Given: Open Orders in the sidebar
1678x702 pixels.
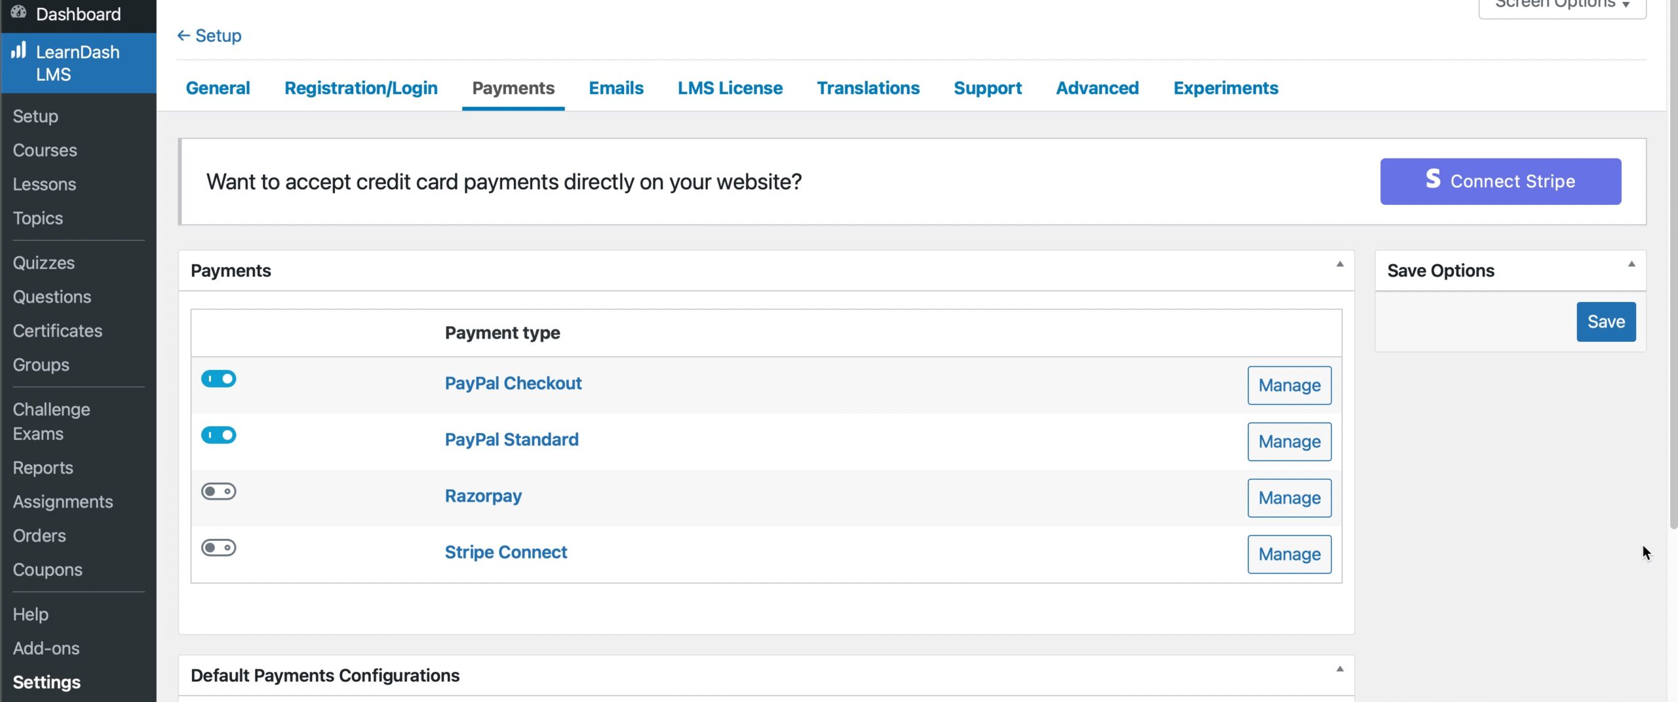Looking at the screenshot, I should click(x=39, y=536).
